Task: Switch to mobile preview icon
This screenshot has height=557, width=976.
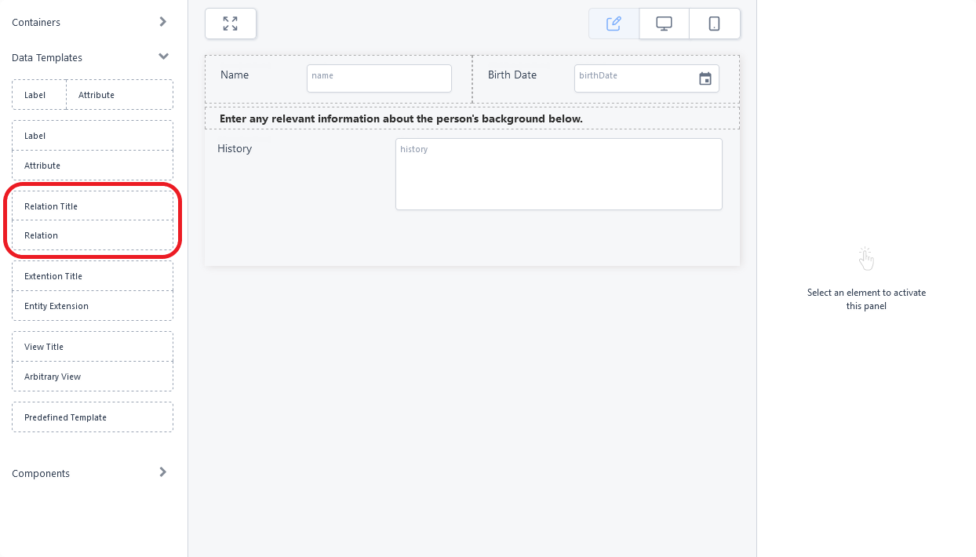Action: click(x=714, y=24)
